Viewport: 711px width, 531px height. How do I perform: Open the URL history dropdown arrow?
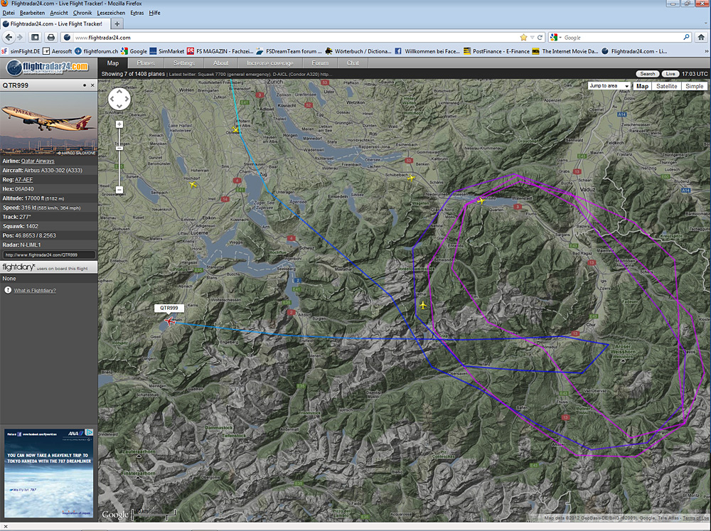pyautogui.click(x=533, y=37)
